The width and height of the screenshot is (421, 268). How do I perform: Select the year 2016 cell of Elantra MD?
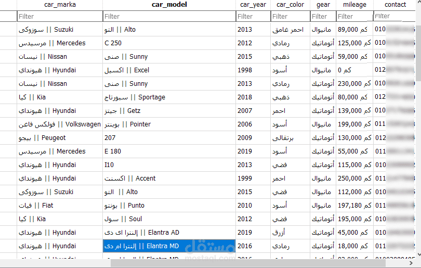[253, 246]
